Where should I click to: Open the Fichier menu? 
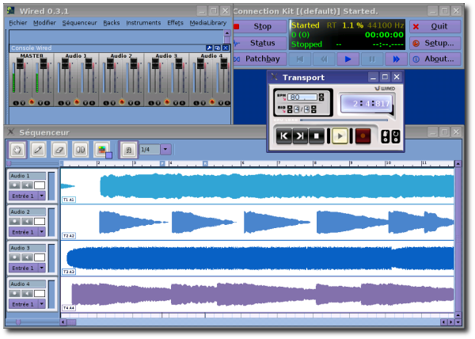click(18, 23)
